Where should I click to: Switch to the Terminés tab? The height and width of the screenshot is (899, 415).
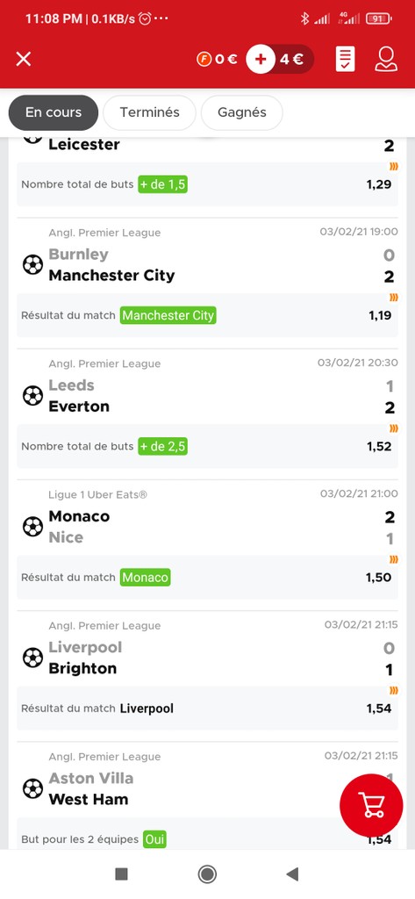[150, 112]
